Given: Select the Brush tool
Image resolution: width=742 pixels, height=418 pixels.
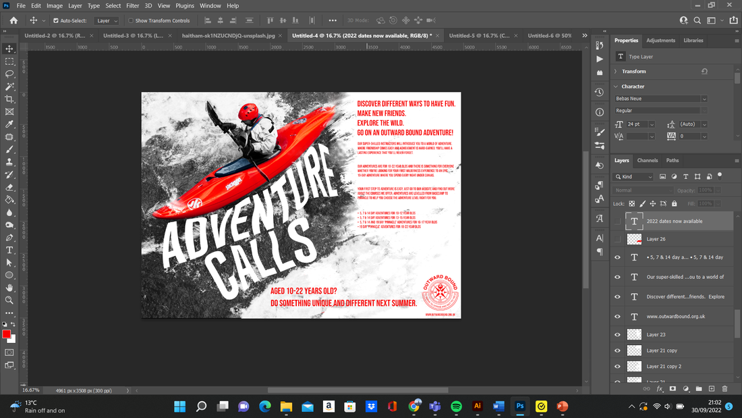Looking at the screenshot, I should point(9,149).
